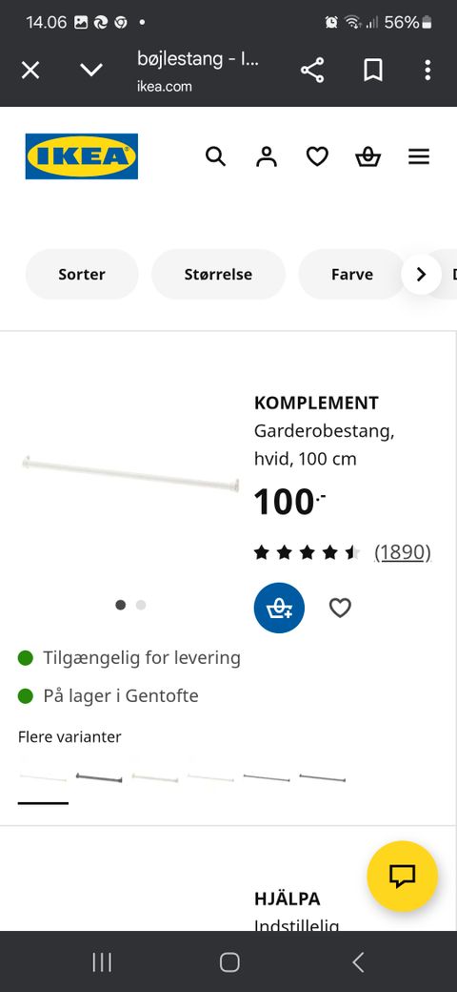The height and width of the screenshot is (992, 457).
Task: Save KOMPLEMENT to favorites with heart
Action: [340, 608]
